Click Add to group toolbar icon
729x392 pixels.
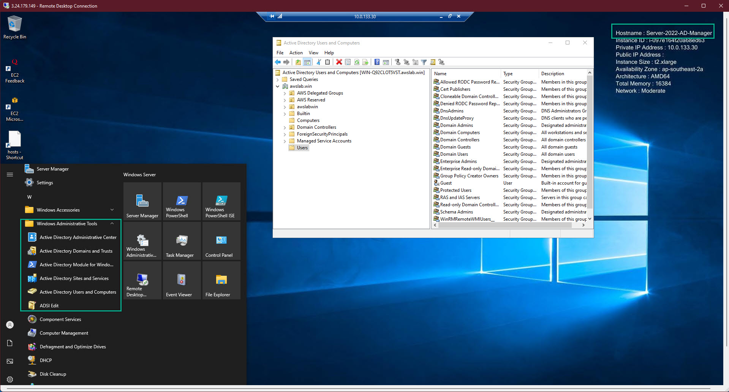[x=441, y=62]
